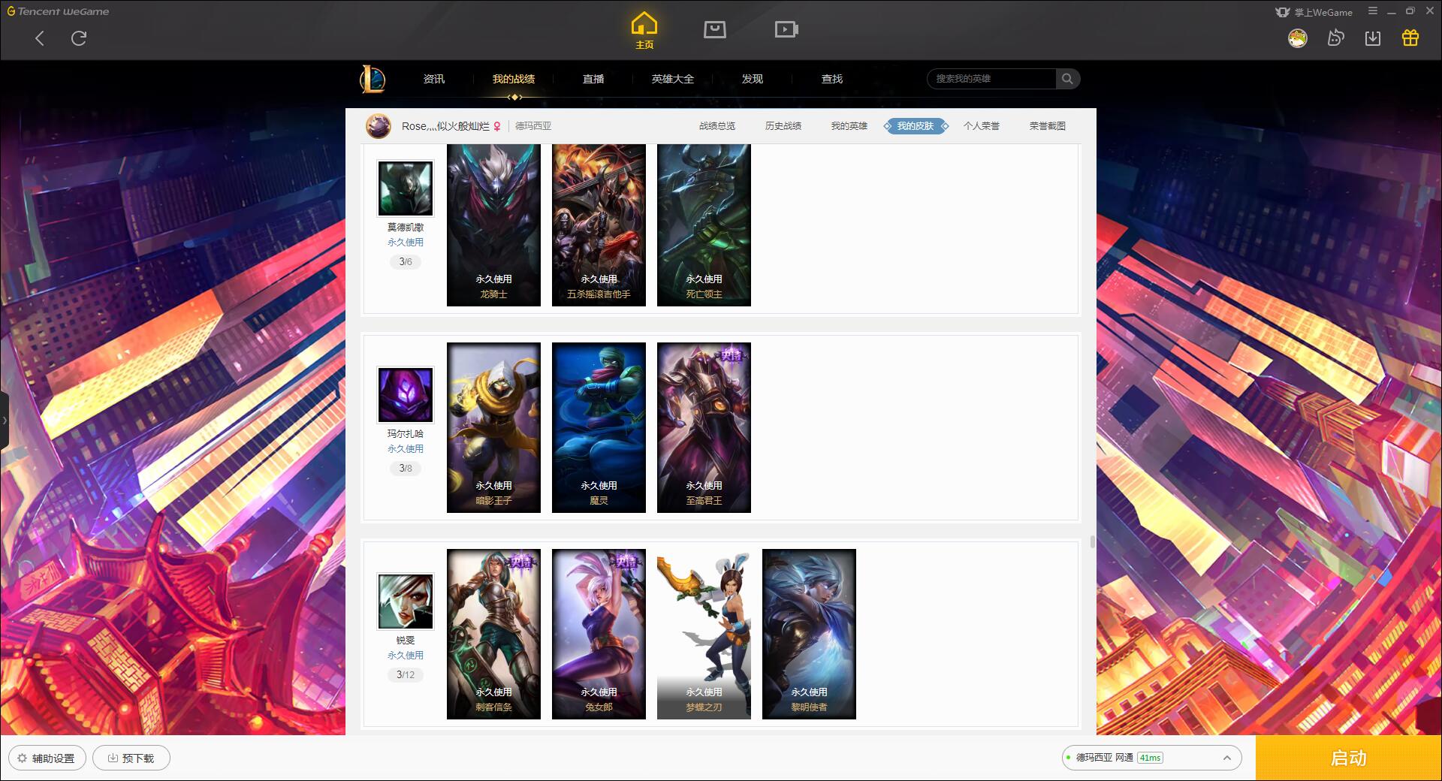Switch to 荣誉截图 sub-tab
The height and width of the screenshot is (781, 1442).
pos(1048,126)
